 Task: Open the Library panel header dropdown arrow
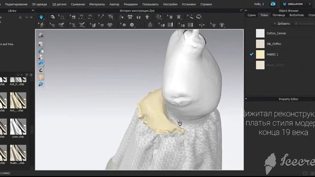pyautogui.click(x=32, y=11)
